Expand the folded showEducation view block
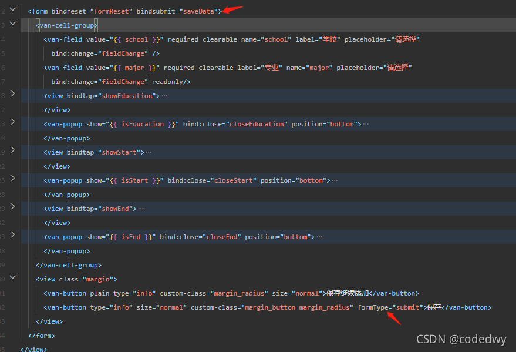This screenshot has height=352, width=516. [12, 93]
